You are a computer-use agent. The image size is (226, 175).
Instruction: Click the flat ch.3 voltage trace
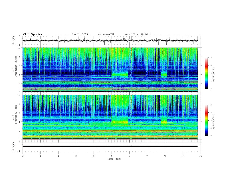pos(110,146)
